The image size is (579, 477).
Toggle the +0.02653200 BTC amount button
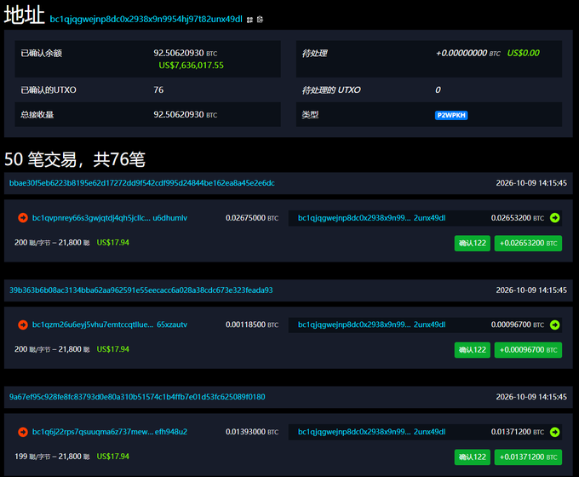(x=528, y=243)
